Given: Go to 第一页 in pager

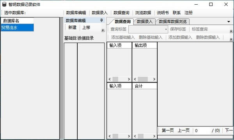Looking at the screenshot, I should click(168, 131).
